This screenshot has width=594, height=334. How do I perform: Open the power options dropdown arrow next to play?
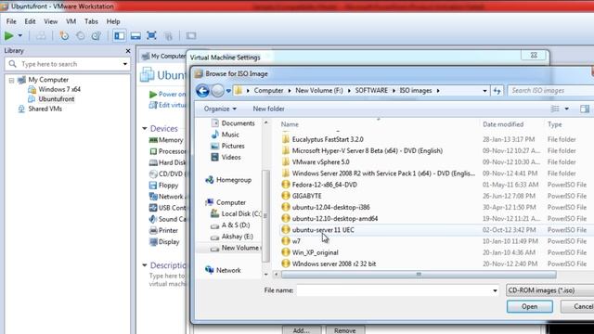pyautogui.click(x=20, y=35)
